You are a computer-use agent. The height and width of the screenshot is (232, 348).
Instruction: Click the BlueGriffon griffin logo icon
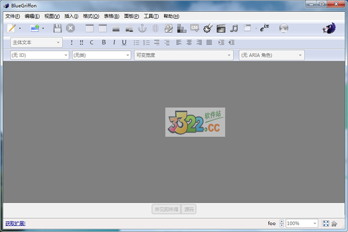(329, 29)
